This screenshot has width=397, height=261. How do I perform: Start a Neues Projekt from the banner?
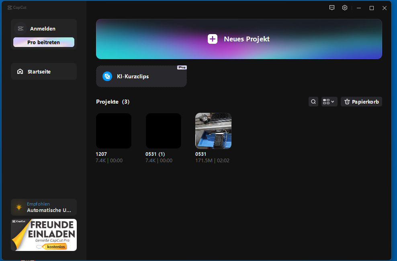point(239,39)
